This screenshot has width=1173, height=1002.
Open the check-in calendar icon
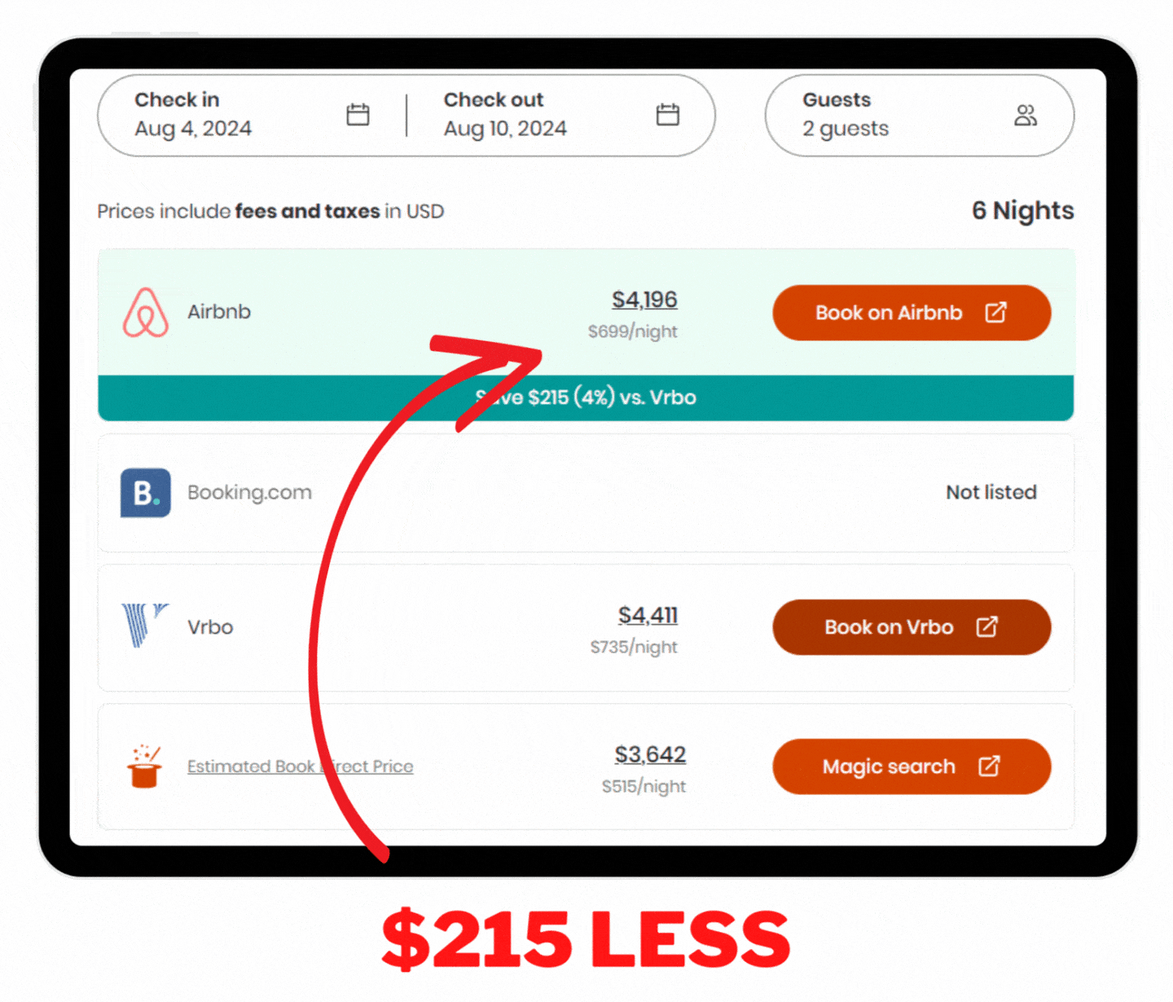tap(358, 115)
